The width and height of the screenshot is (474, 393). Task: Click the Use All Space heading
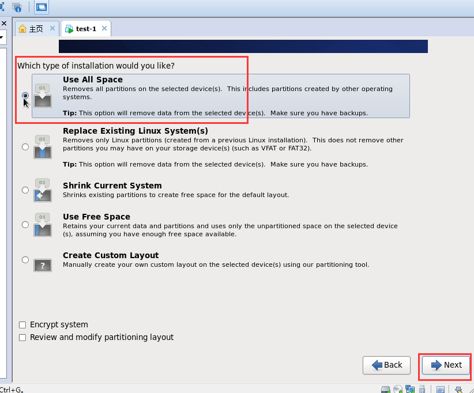coord(93,80)
